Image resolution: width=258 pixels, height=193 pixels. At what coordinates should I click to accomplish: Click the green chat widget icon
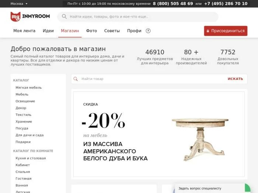(248, 188)
